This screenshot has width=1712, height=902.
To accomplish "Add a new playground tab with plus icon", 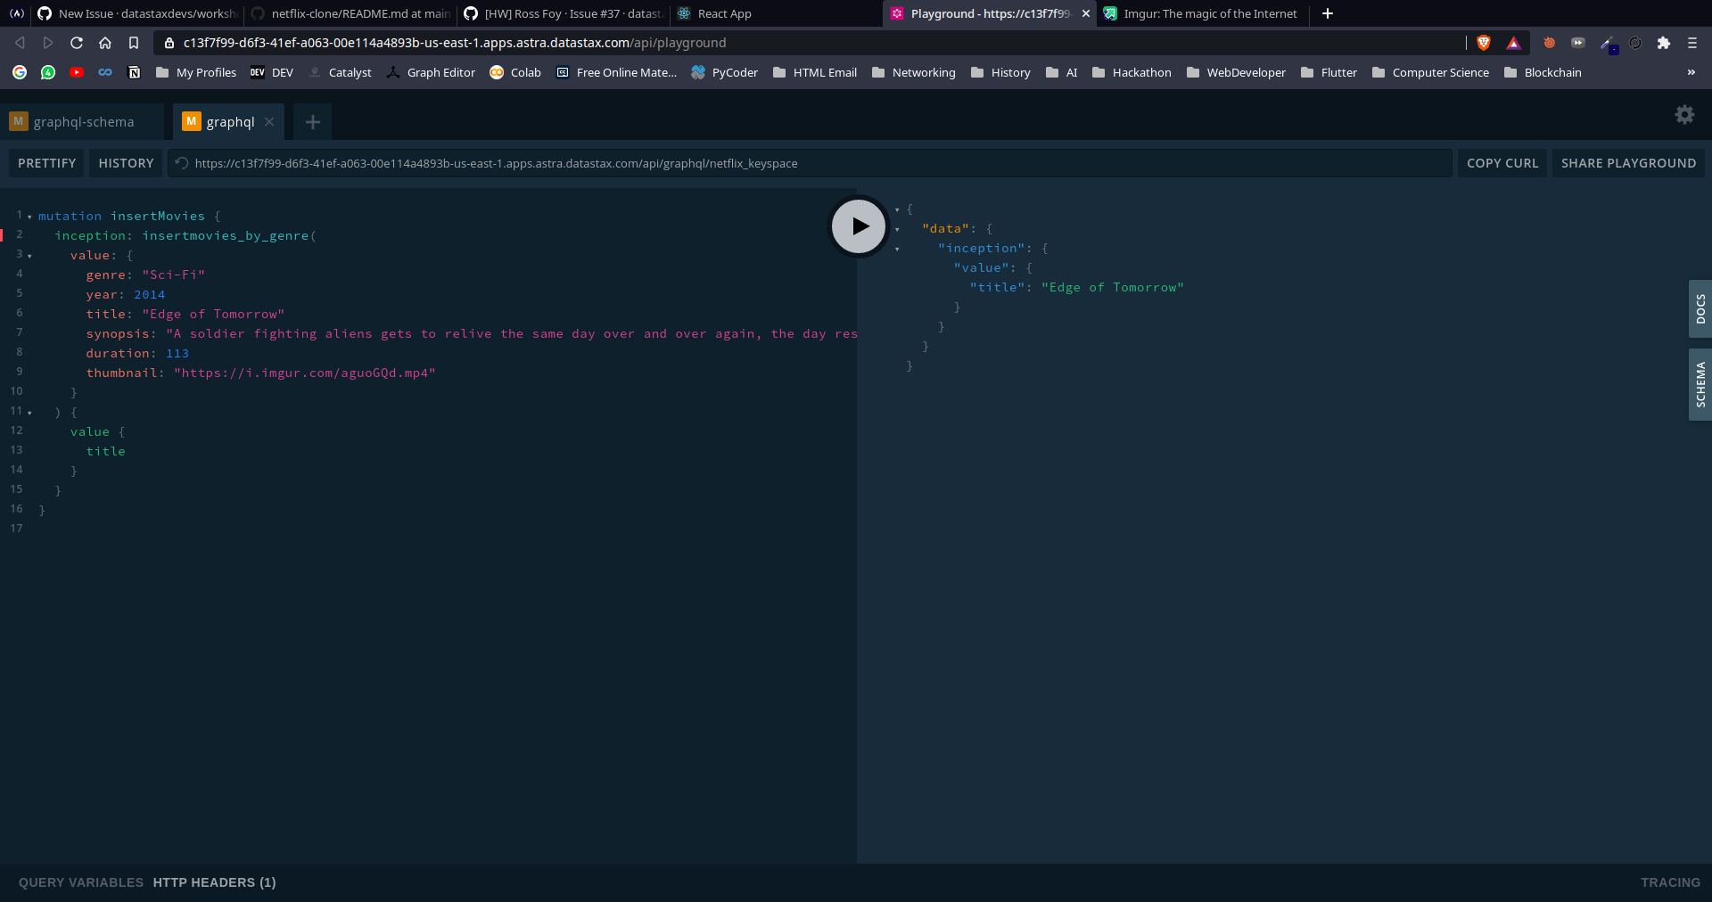I will pyautogui.click(x=312, y=122).
